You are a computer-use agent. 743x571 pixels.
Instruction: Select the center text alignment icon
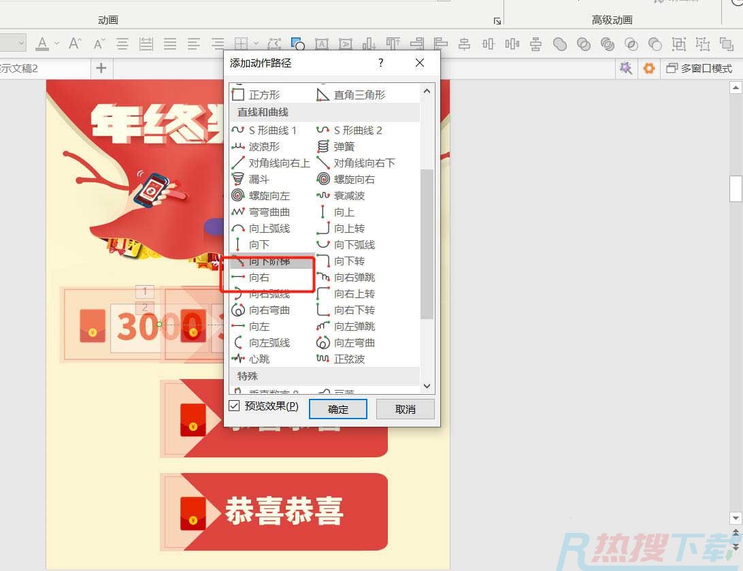tap(122, 44)
